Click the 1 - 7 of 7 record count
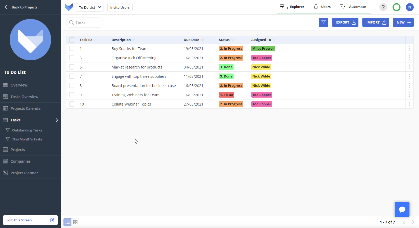The width and height of the screenshot is (419, 228). pyautogui.click(x=387, y=222)
